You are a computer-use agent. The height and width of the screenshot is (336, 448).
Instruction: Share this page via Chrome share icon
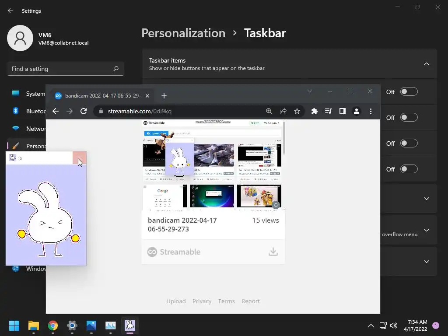click(283, 111)
